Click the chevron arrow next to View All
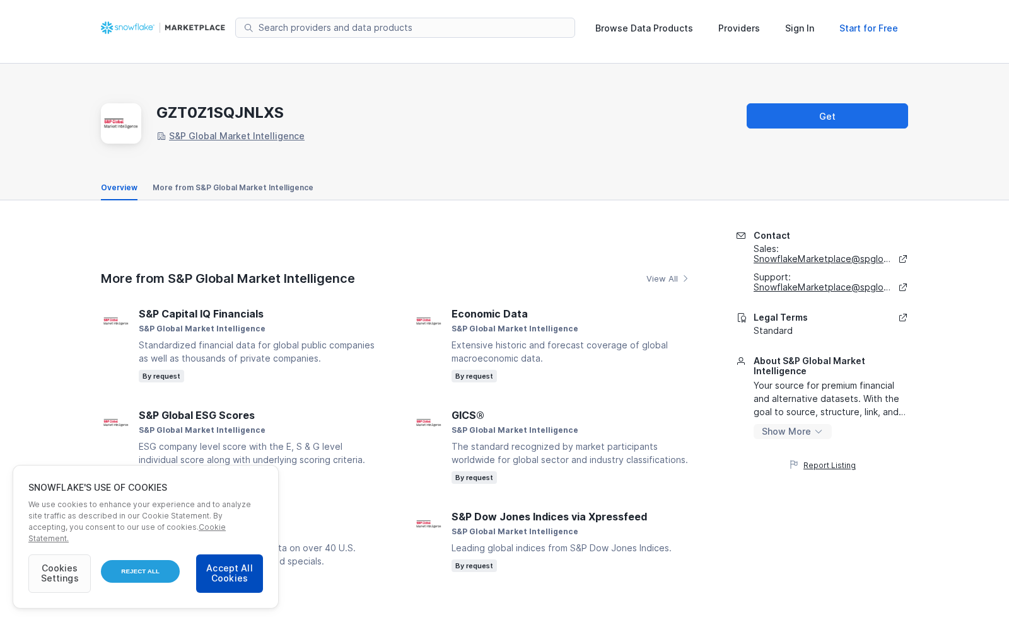 685,278
